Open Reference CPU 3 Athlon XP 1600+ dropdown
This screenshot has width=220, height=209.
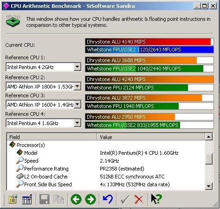point(77,105)
